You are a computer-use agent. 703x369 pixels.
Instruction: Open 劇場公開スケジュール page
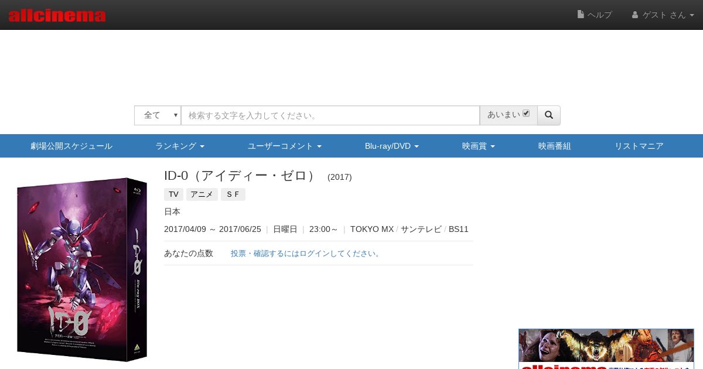coord(71,146)
